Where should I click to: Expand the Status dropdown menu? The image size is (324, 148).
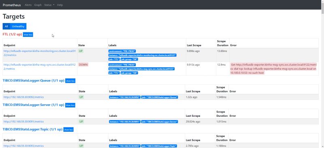tap(49, 5)
